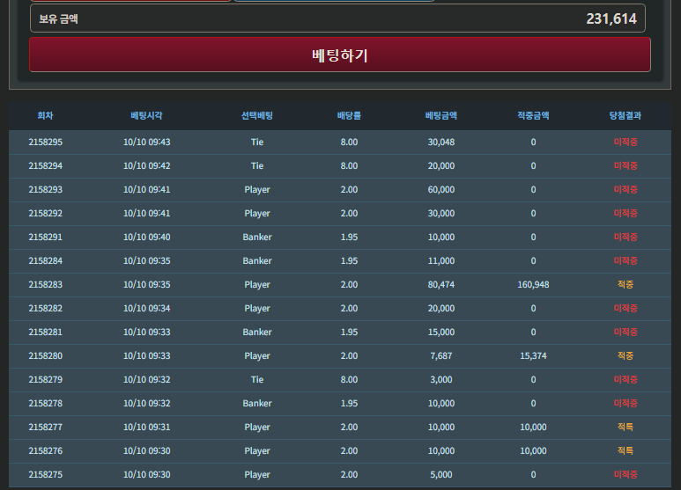Click bet time 10/10 09:31
Image resolution: width=681 pixels, height=490 pixels.
(x=147, y=428)
